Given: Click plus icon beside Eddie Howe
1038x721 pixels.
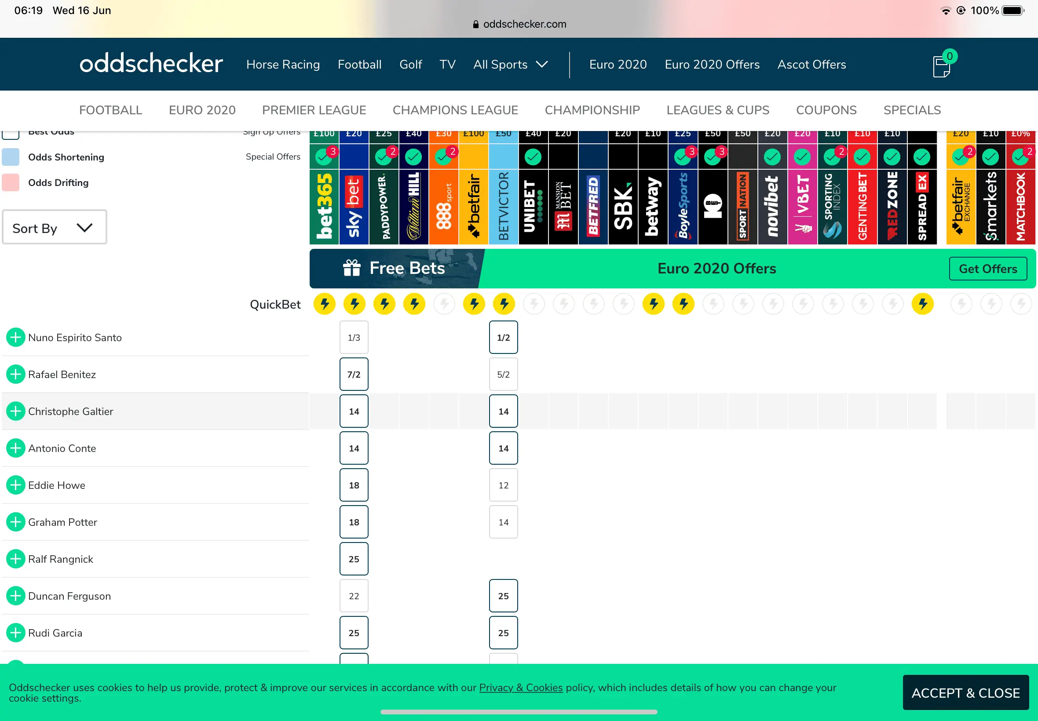Looking at the screenshot, I should (15, 485).
